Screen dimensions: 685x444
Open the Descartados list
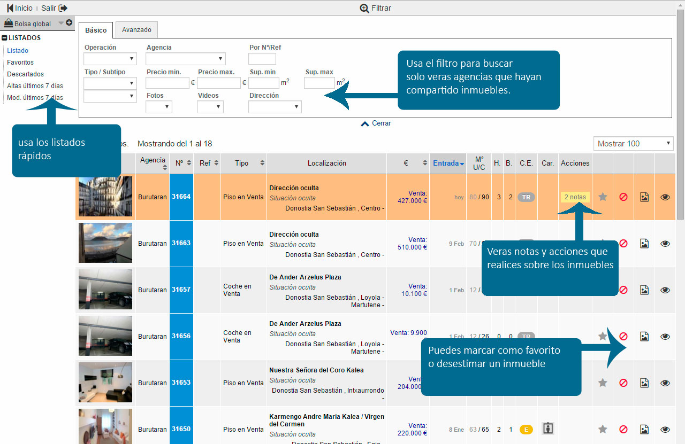[25, 74]
